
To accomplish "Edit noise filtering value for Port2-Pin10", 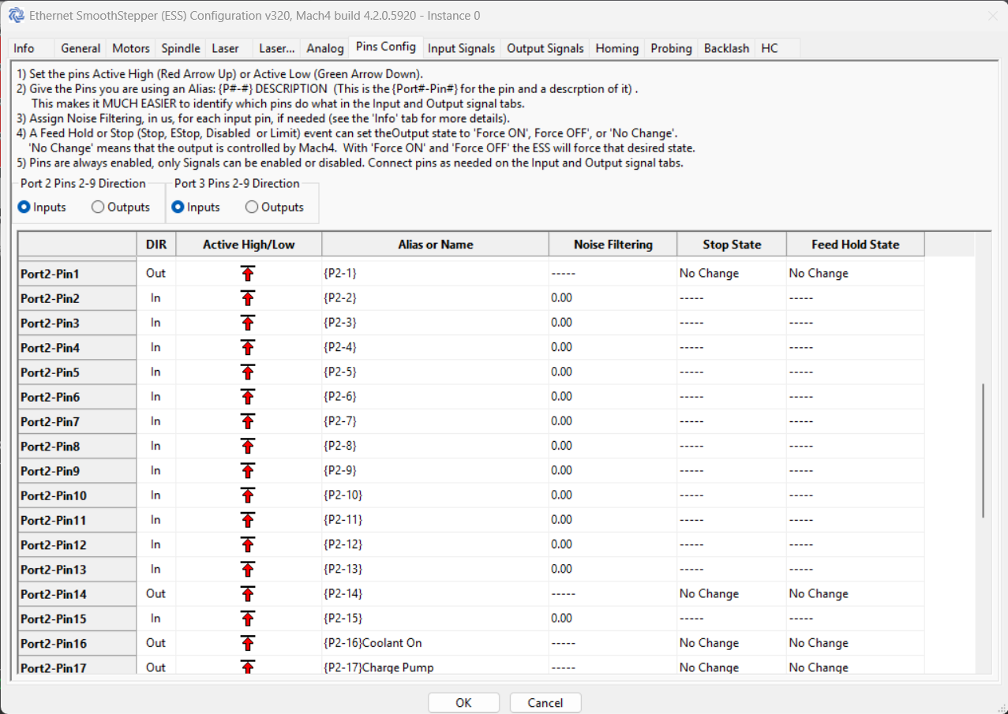I will coord(613,495).
